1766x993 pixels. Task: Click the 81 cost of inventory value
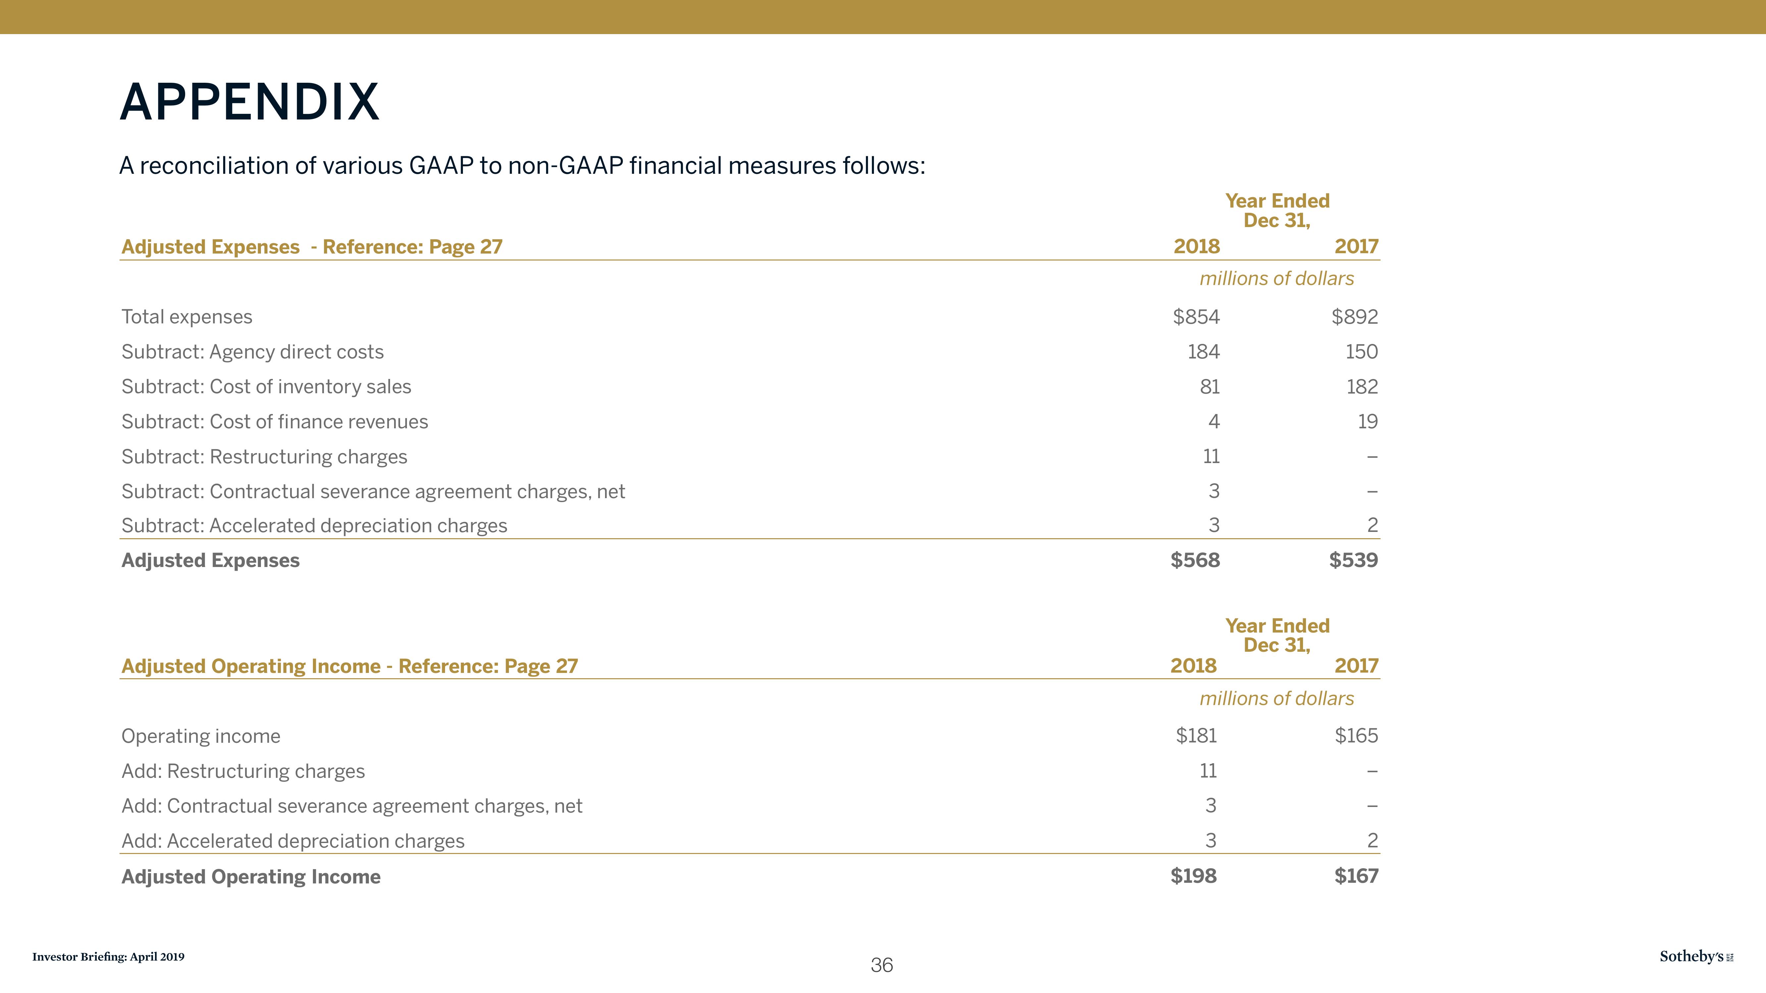[1210, 387]
